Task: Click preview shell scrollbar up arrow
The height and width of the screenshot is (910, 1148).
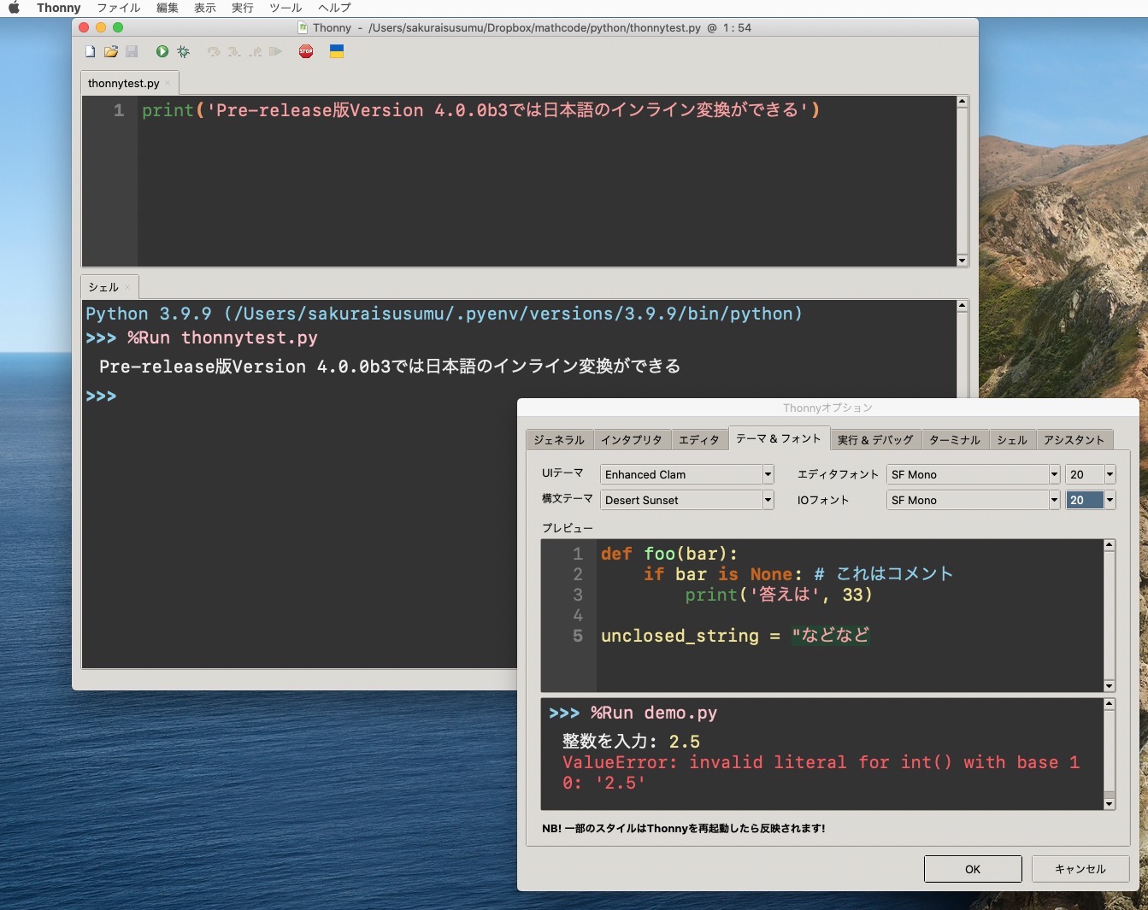Action: point(1110,704)
